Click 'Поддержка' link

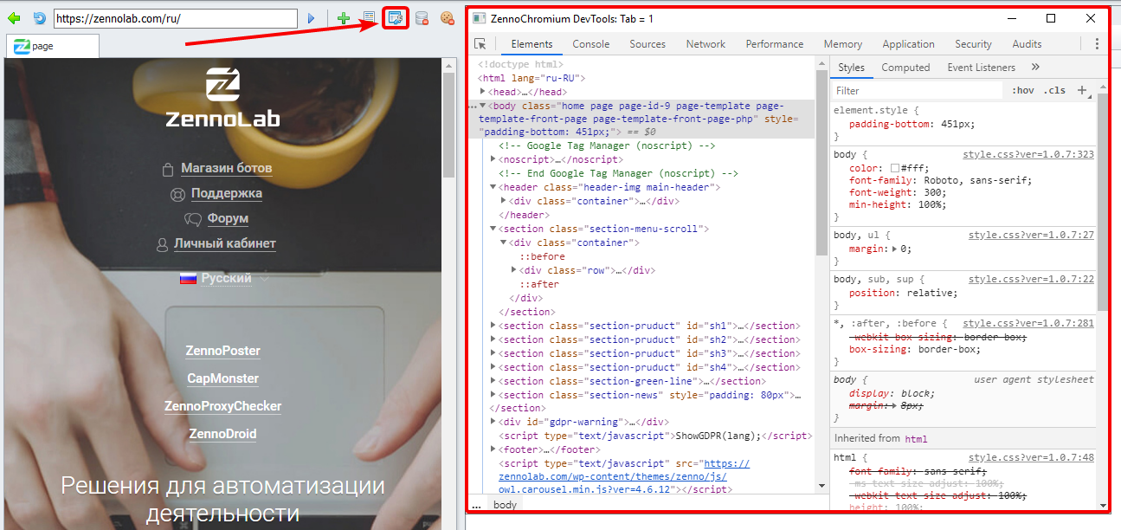coord(227,193)
